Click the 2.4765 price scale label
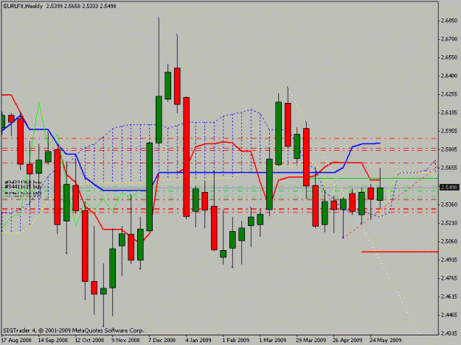 [x=449, y=278]
